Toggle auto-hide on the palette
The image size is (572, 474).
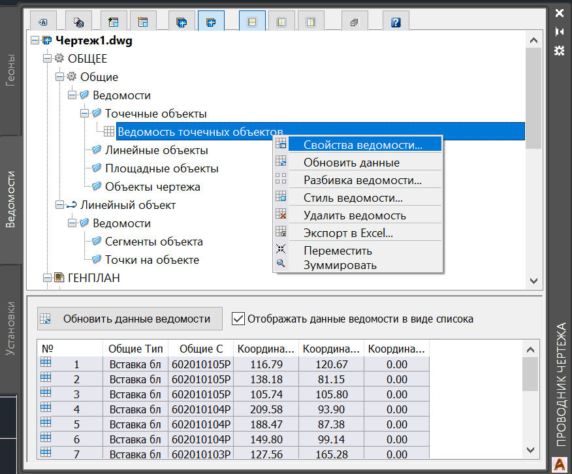(559, 31)
